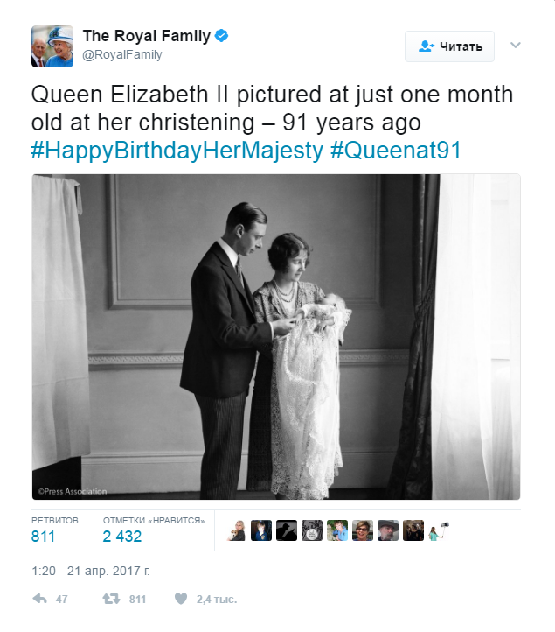Expand the tweet options chevron menu
This screenshot has width=555, height=632.
coord(516,45)
